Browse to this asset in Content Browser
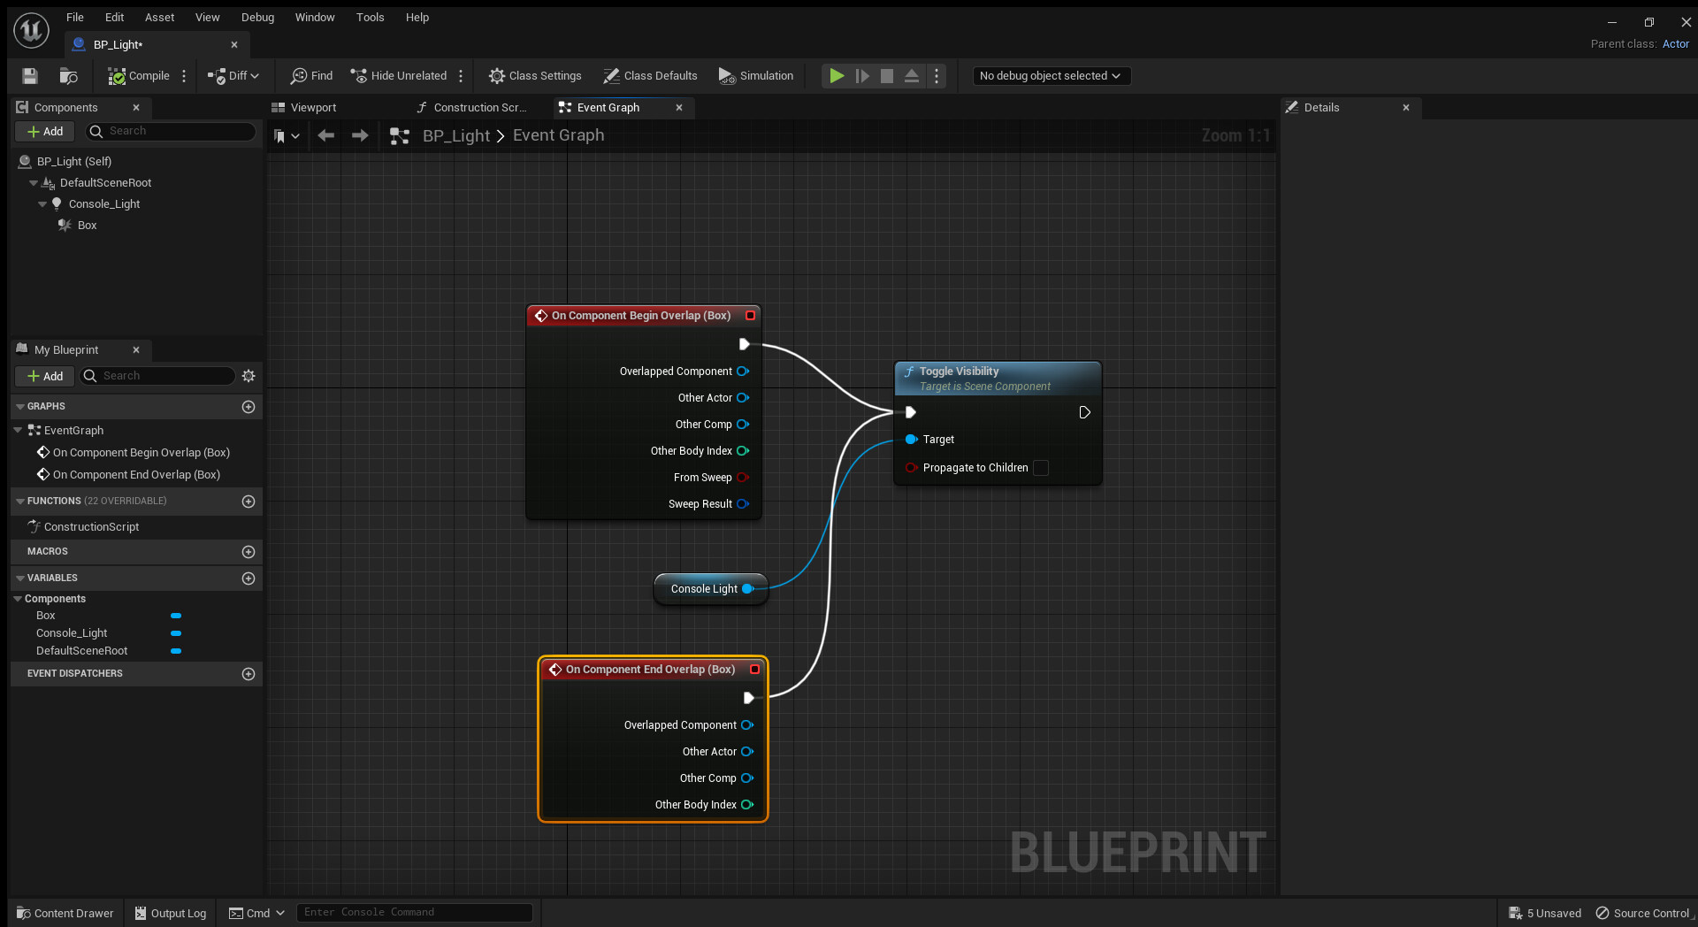Screen dimensions: 1698x927 tap(69, 76)
